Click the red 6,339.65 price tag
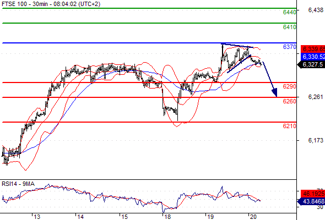Screen dimensions: 325x220 [313, 49]
